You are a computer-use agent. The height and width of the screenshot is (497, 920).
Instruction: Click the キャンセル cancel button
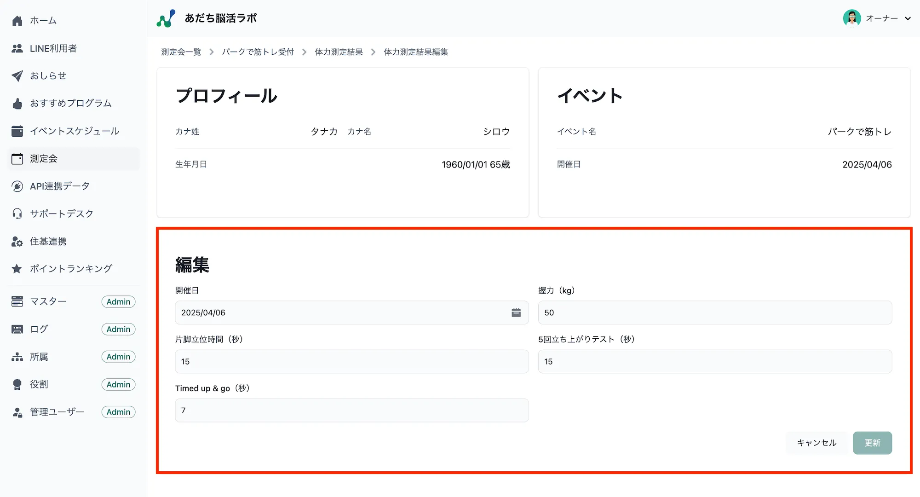(x=816, y=442)
